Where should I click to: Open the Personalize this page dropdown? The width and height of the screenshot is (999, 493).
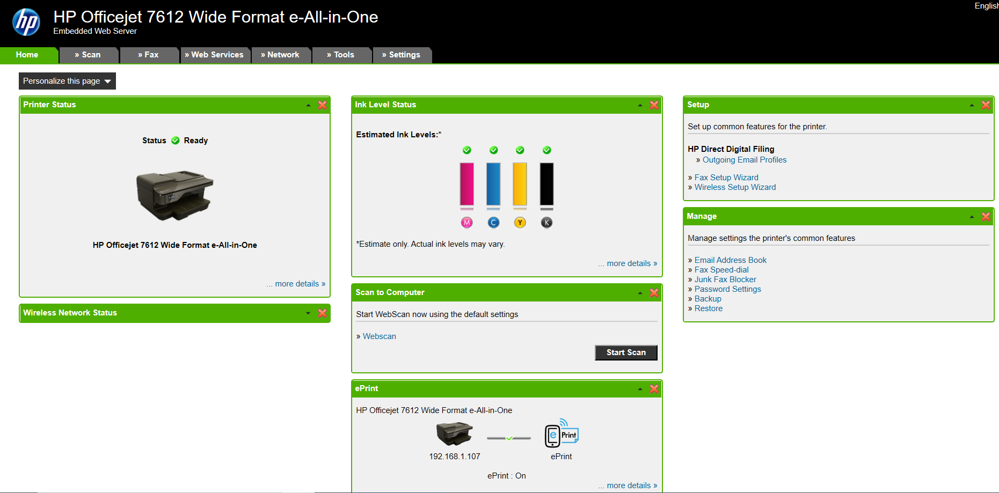click(x=67, y=81)
